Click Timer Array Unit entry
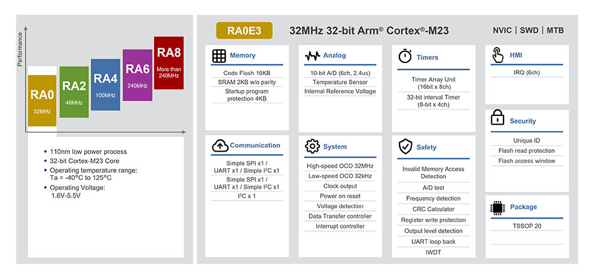590x274 pixels. tap(434, 83)
